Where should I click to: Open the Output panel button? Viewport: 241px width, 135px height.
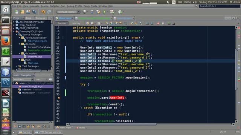click(25, 132)
